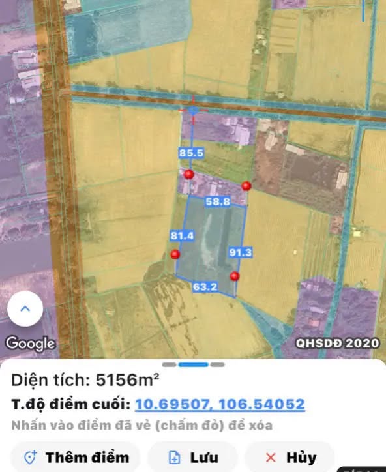This screenshot has width=386, height=472.
Task: Click the 63.2 distance label
Action: tap(205, 287)
